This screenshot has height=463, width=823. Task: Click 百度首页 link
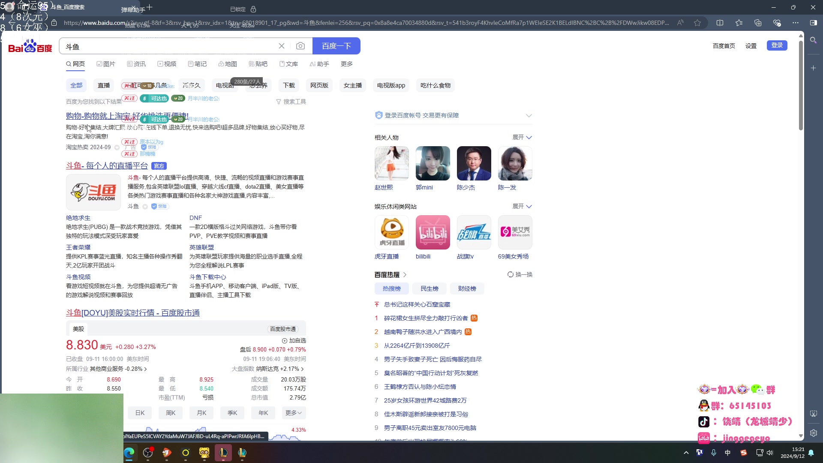coord(724,46)
